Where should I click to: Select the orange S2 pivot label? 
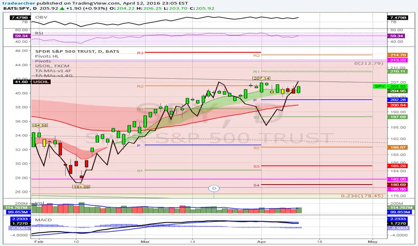tap(256, 148)
